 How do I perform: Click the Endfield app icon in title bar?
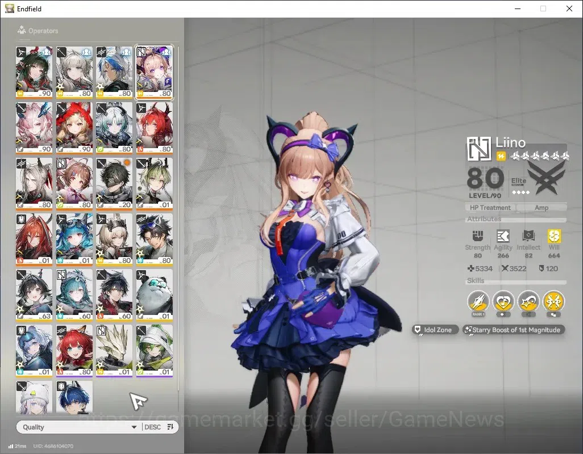coord(9,9)
